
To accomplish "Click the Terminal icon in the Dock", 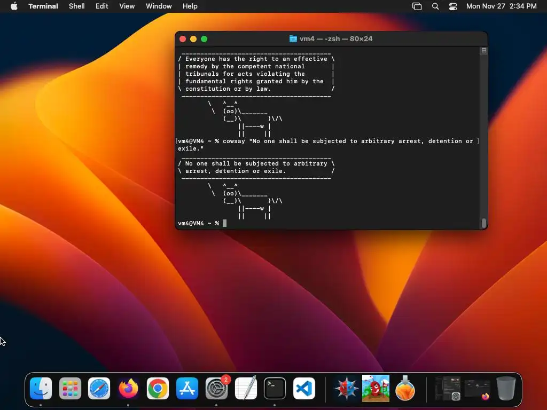I will [275, 388].
